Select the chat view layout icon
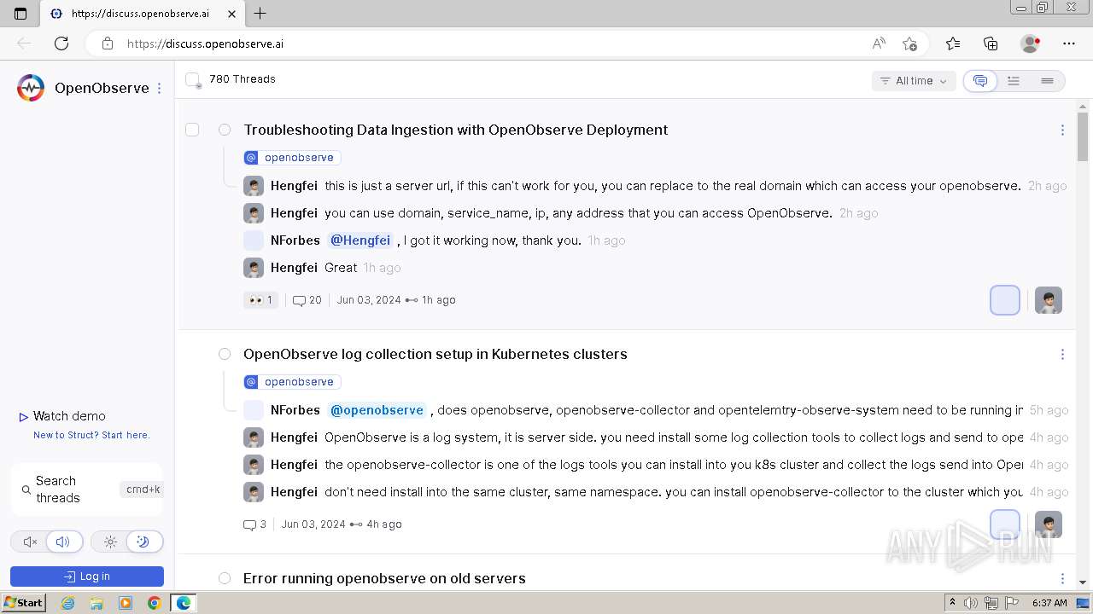 (980, 81)
